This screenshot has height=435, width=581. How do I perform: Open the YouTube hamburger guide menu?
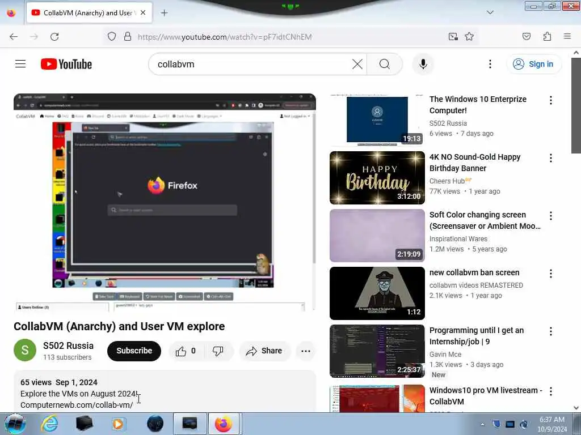point(20,64)
